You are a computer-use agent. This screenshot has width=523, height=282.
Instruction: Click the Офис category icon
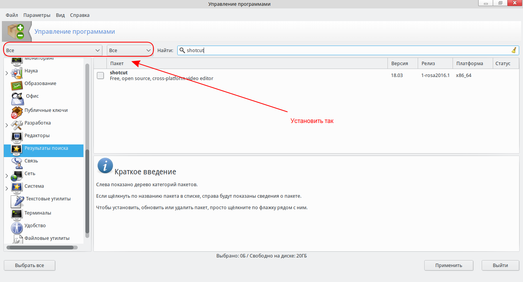pos(17,98)
